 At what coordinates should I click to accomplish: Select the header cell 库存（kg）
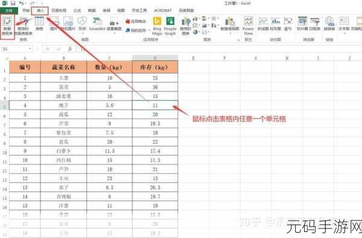155,67
